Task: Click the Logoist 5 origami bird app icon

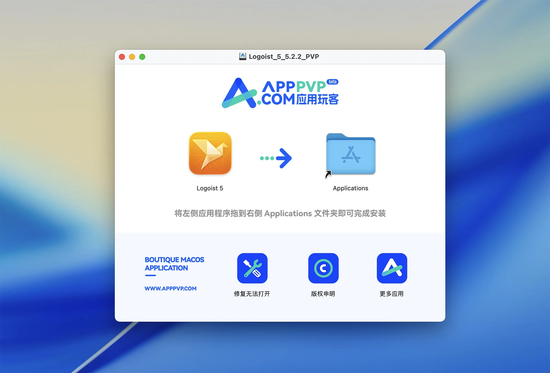Action: coord(210,153)
